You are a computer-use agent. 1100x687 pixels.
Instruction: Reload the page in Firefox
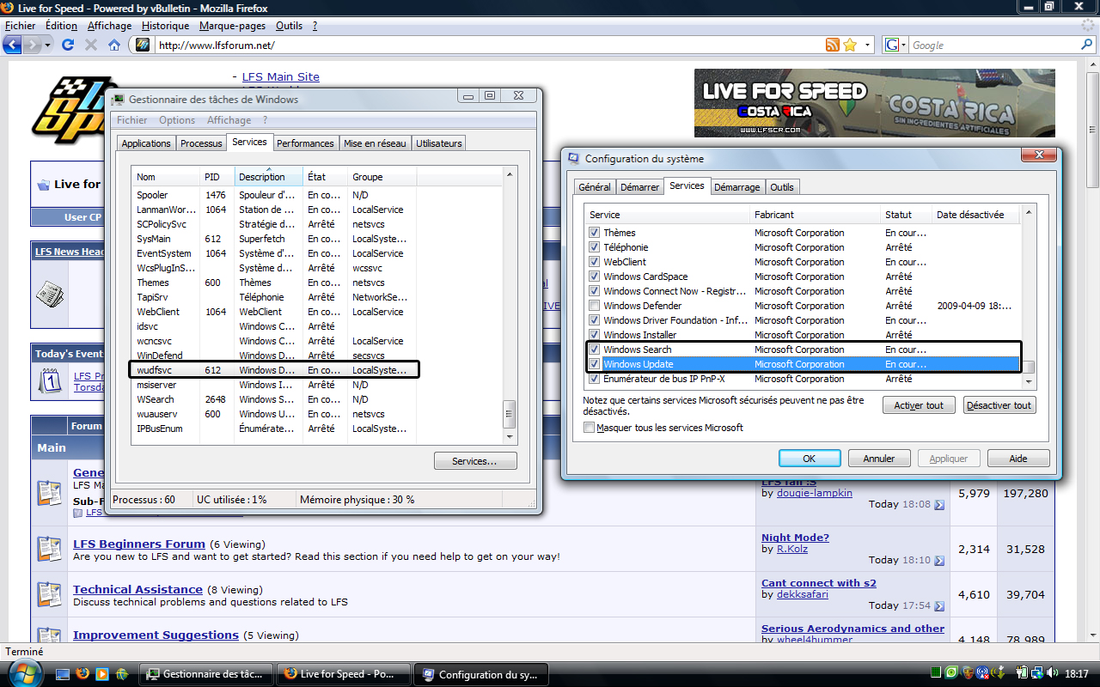69,45
